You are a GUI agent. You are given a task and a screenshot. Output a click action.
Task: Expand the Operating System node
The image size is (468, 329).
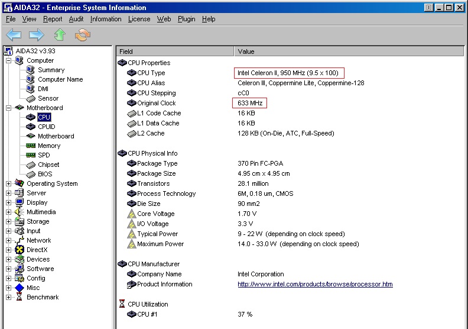coord(8,183)
